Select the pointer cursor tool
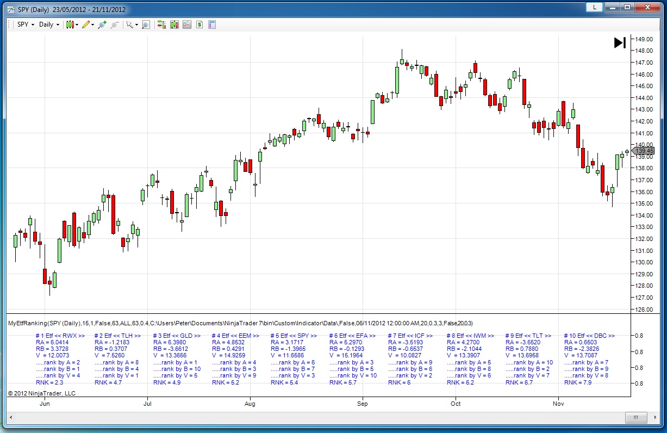This screenshot has width=667, height=433. [x=129, y=24]
